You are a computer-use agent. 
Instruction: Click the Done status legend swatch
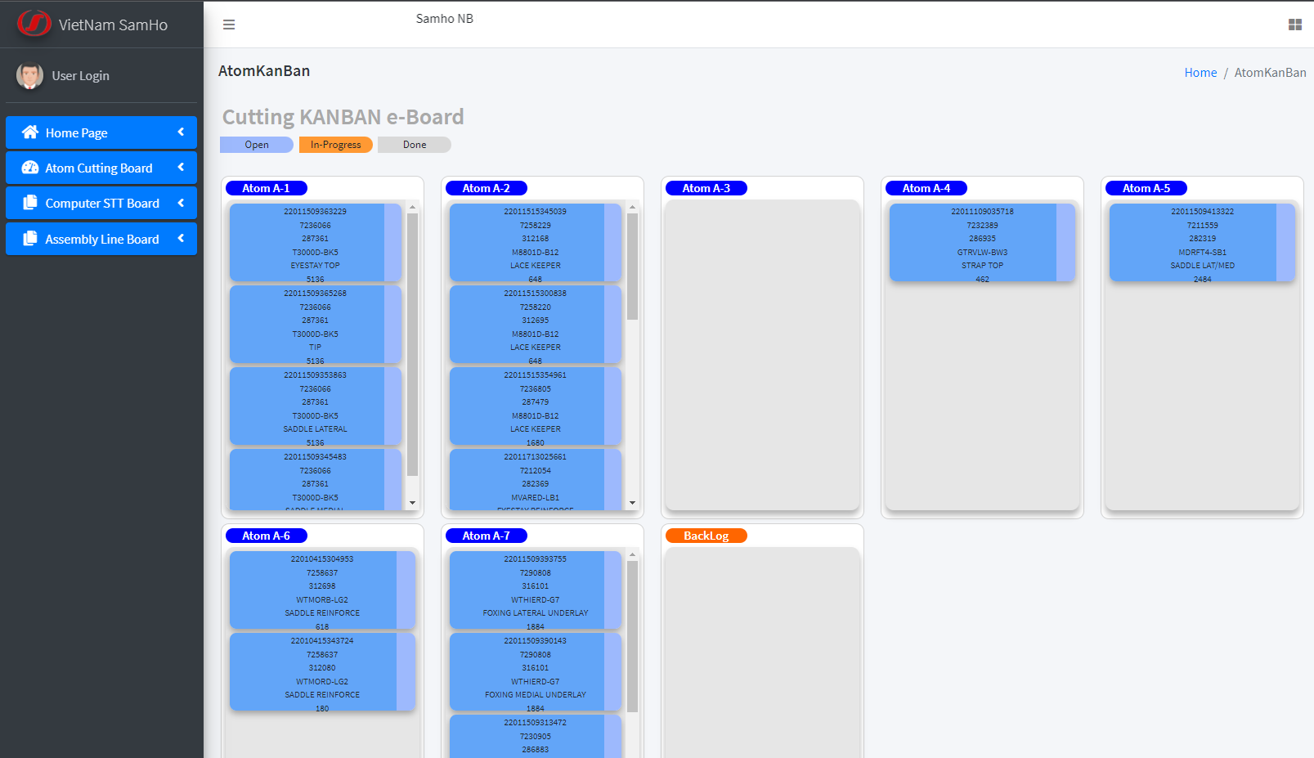414,145
